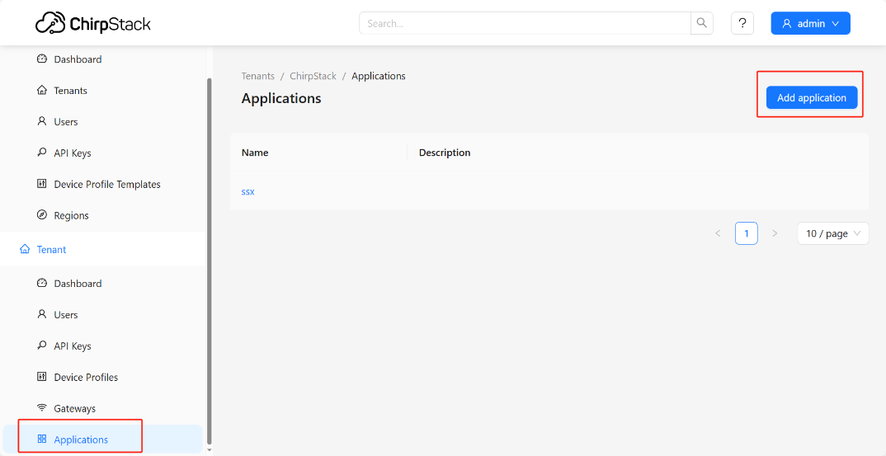886x456 pixels.
Task: Click the Device Profile Templates sliders icon
Action: tap(42, 184)
